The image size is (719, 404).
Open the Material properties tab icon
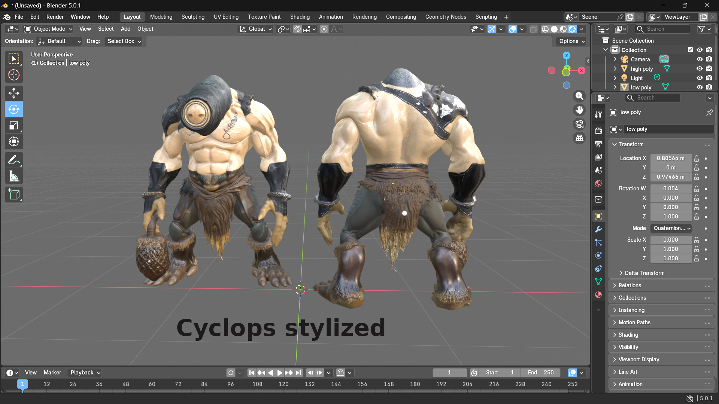(598, 295)
